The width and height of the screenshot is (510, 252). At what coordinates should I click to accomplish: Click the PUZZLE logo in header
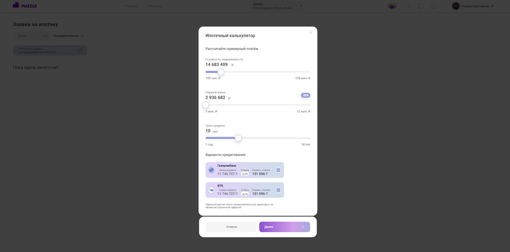[25, 5]
